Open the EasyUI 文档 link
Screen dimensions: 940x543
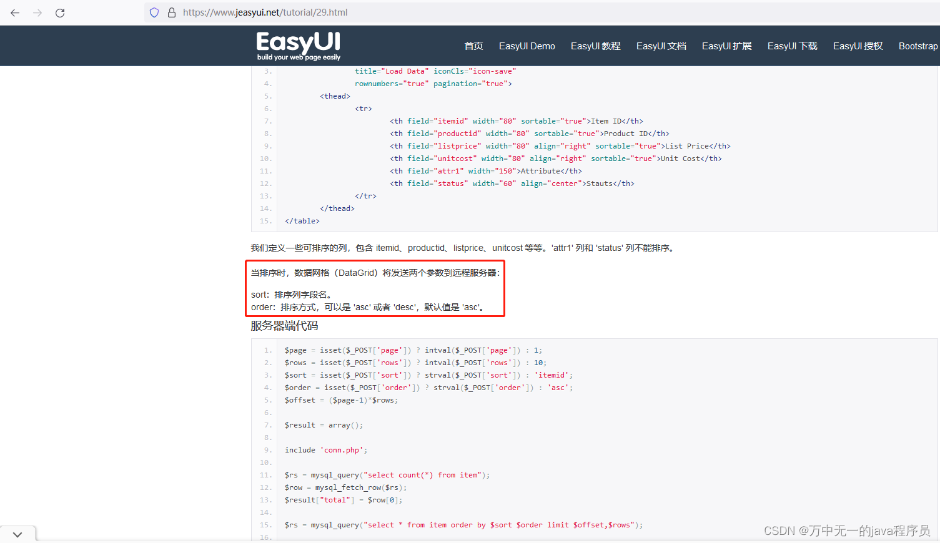(x=661, y=46)
